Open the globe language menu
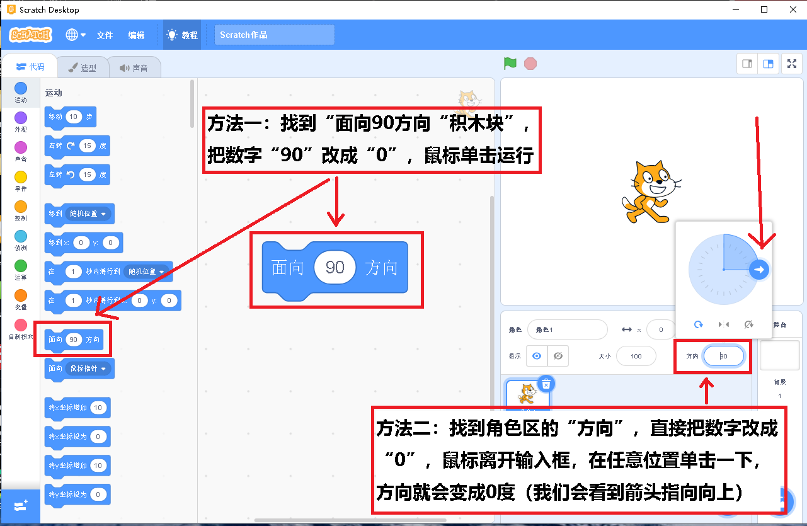This screenshot has width=807, height=526. [76, 35]
